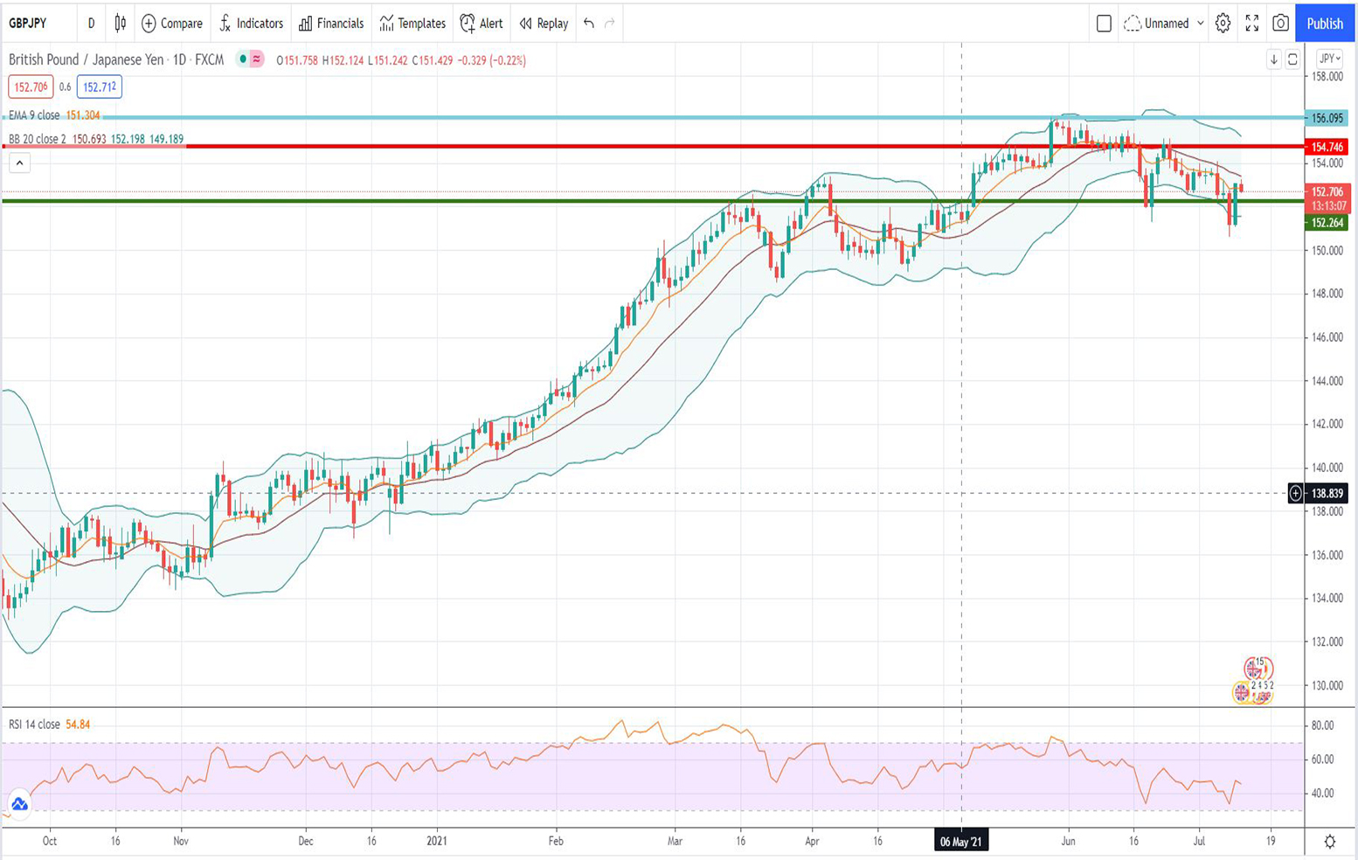The width and height of the screenshot is (1358, 860).
Task: Open the JPY currency dropdown
Action: [x=1329, y=59]
